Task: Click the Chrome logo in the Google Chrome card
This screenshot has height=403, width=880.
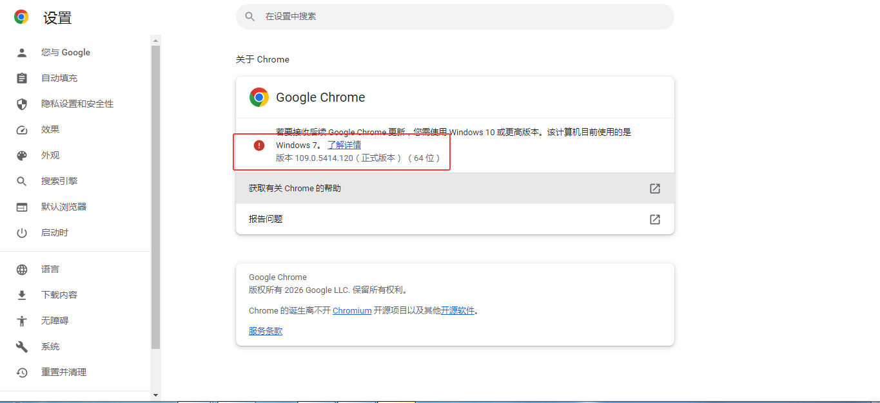Action: point(259,97)
